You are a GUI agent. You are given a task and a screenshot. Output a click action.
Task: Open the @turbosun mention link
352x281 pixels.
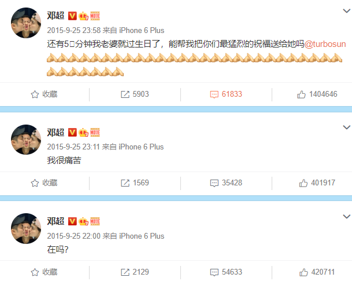click(325, 44)
